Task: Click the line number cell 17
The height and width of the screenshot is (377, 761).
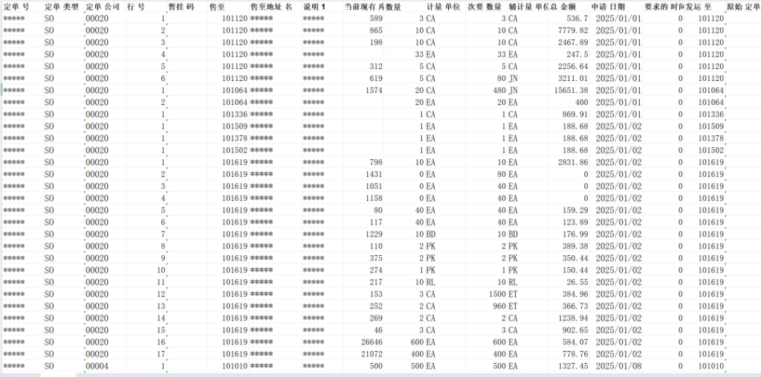Action: tap(161, 354)
